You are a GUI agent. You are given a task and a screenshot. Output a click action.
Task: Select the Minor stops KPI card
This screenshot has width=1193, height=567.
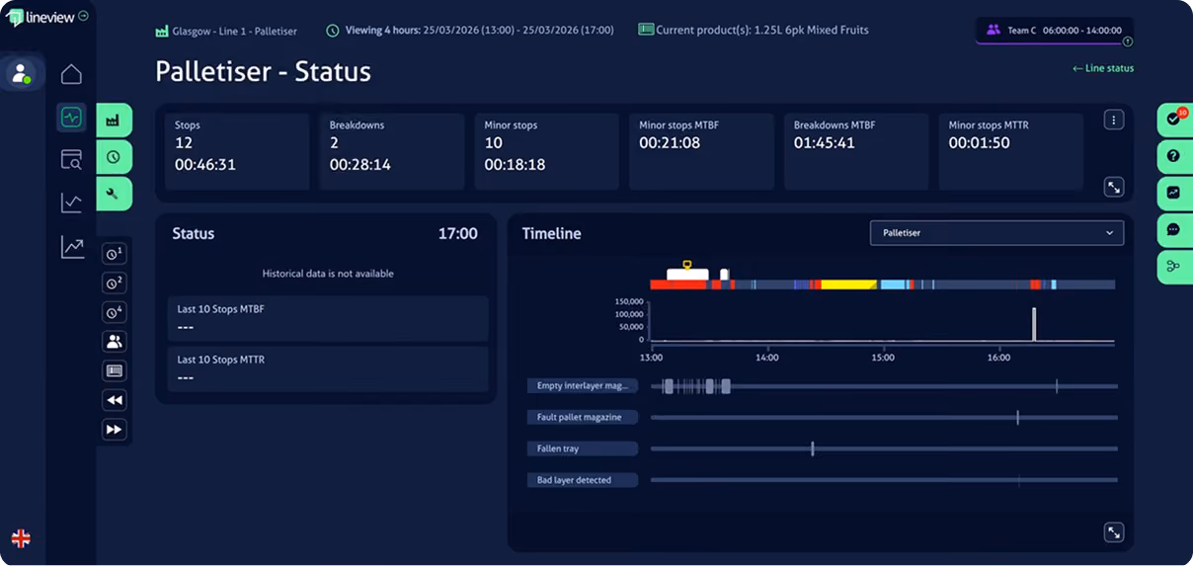click(547, 152)
